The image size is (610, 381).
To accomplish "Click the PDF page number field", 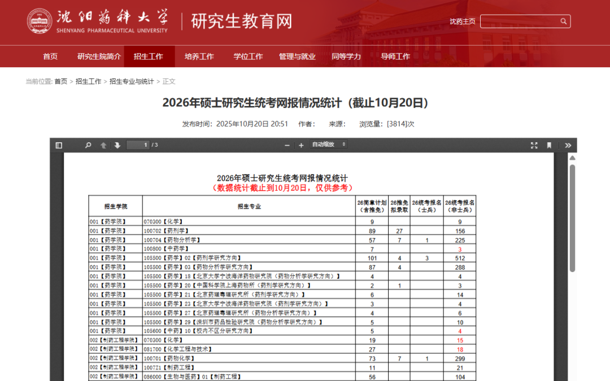I will 137,145.
